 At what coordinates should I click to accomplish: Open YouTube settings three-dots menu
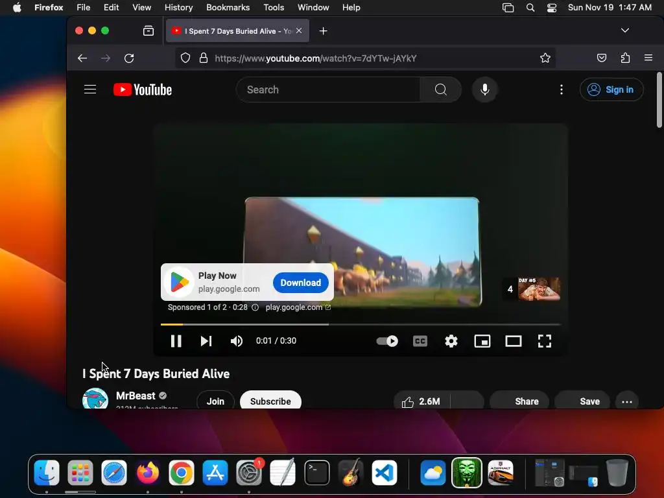(x=561, y=89)
